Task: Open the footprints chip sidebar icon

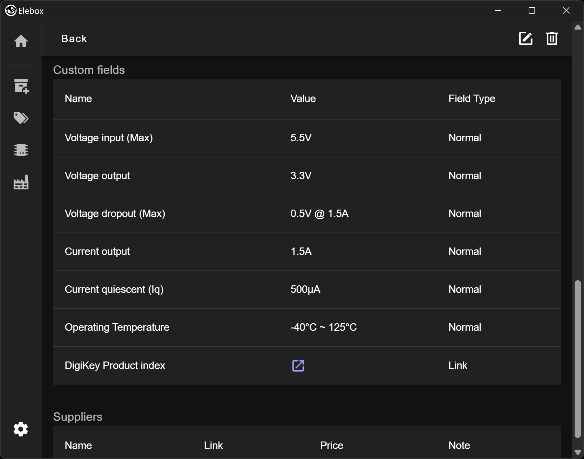Action: (x=21, y=150)
